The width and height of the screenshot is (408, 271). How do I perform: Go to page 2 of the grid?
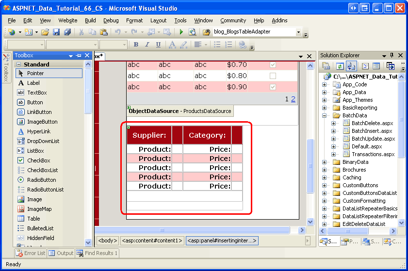[293, 99]
